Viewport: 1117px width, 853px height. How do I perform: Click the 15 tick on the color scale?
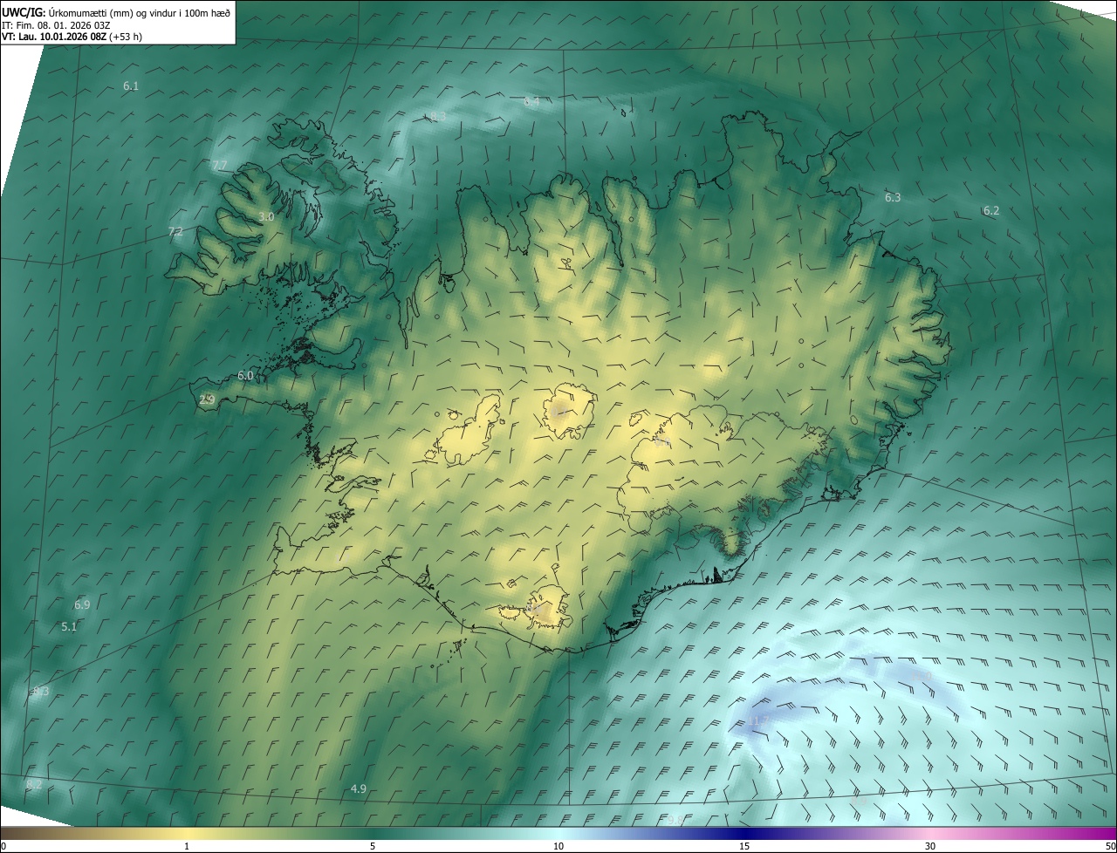[744, 846]
